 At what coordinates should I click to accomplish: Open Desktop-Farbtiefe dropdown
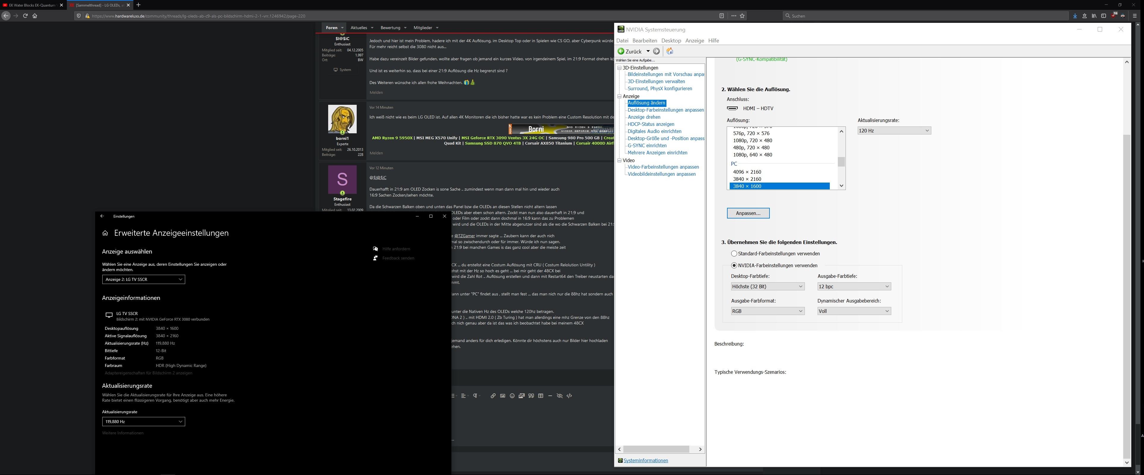(767, 286)
